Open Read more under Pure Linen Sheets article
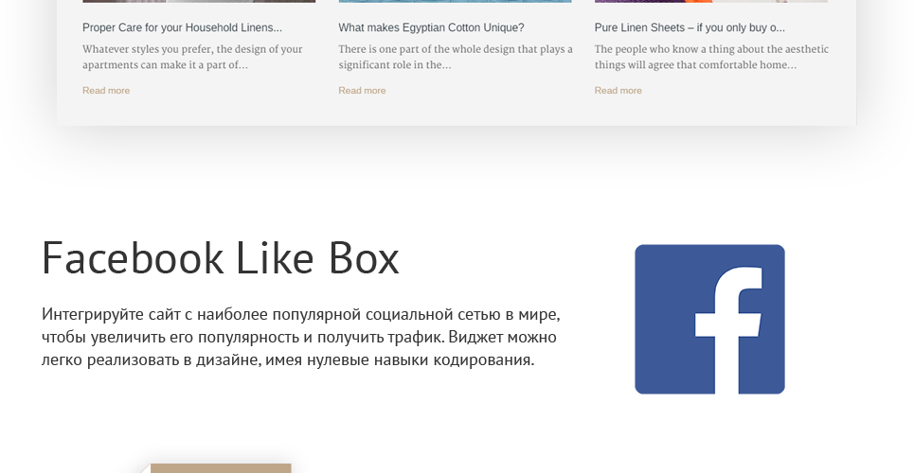This screenshot has height=473, width=914. pos(618,90)
